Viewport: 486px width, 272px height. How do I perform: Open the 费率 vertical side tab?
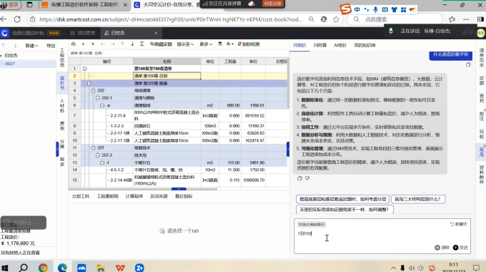point(62,125)
